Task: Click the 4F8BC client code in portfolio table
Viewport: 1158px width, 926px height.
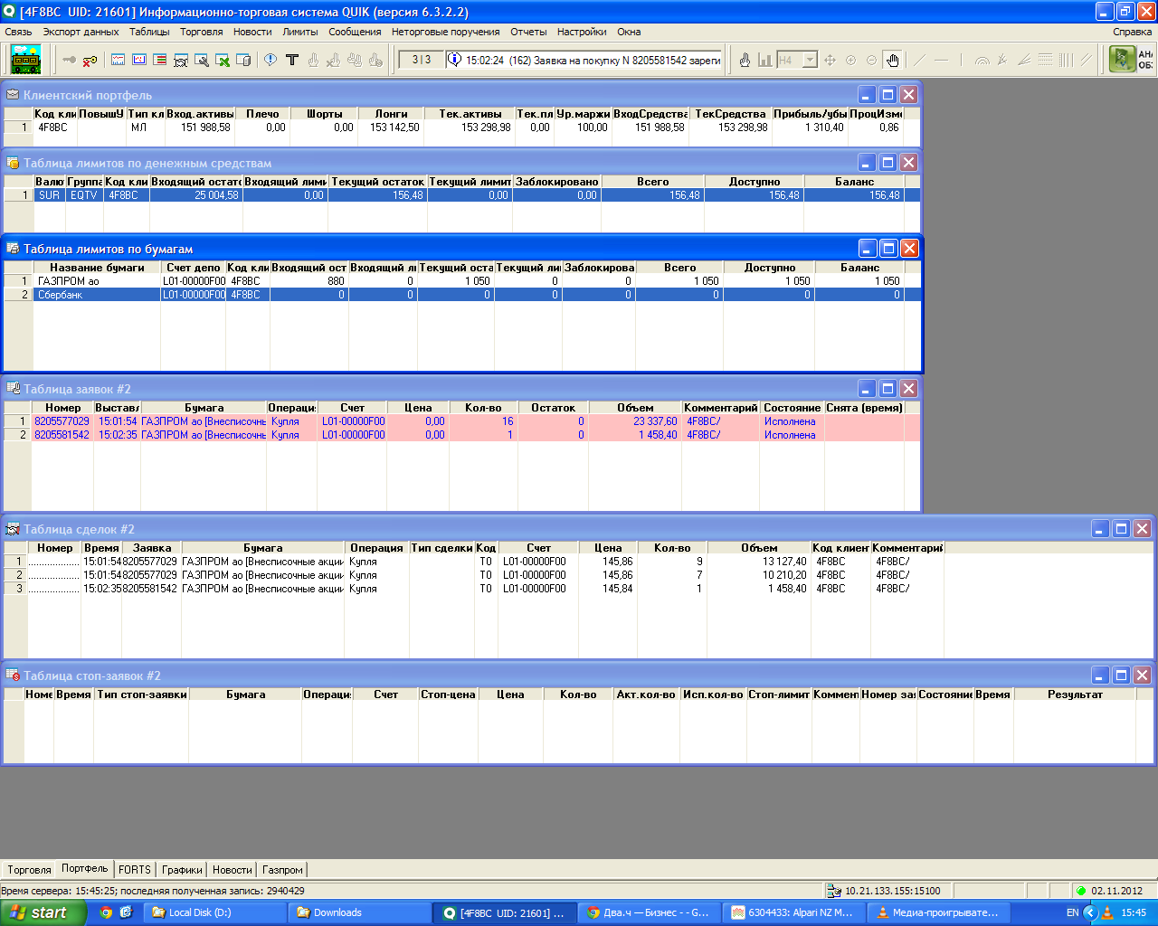Action: pos(52,128)
